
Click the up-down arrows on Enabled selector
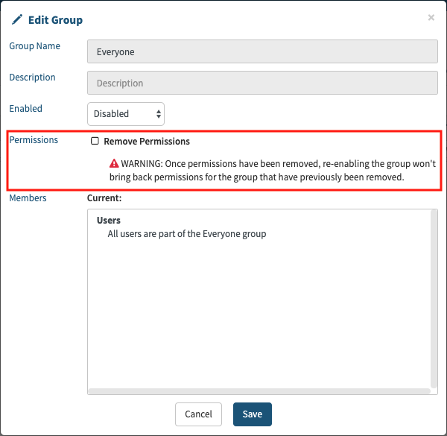[x=159, y=114]
